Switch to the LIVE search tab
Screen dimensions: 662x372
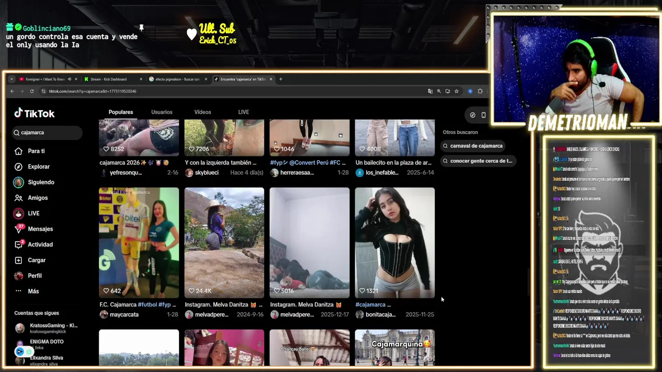(x=244, y=112)
